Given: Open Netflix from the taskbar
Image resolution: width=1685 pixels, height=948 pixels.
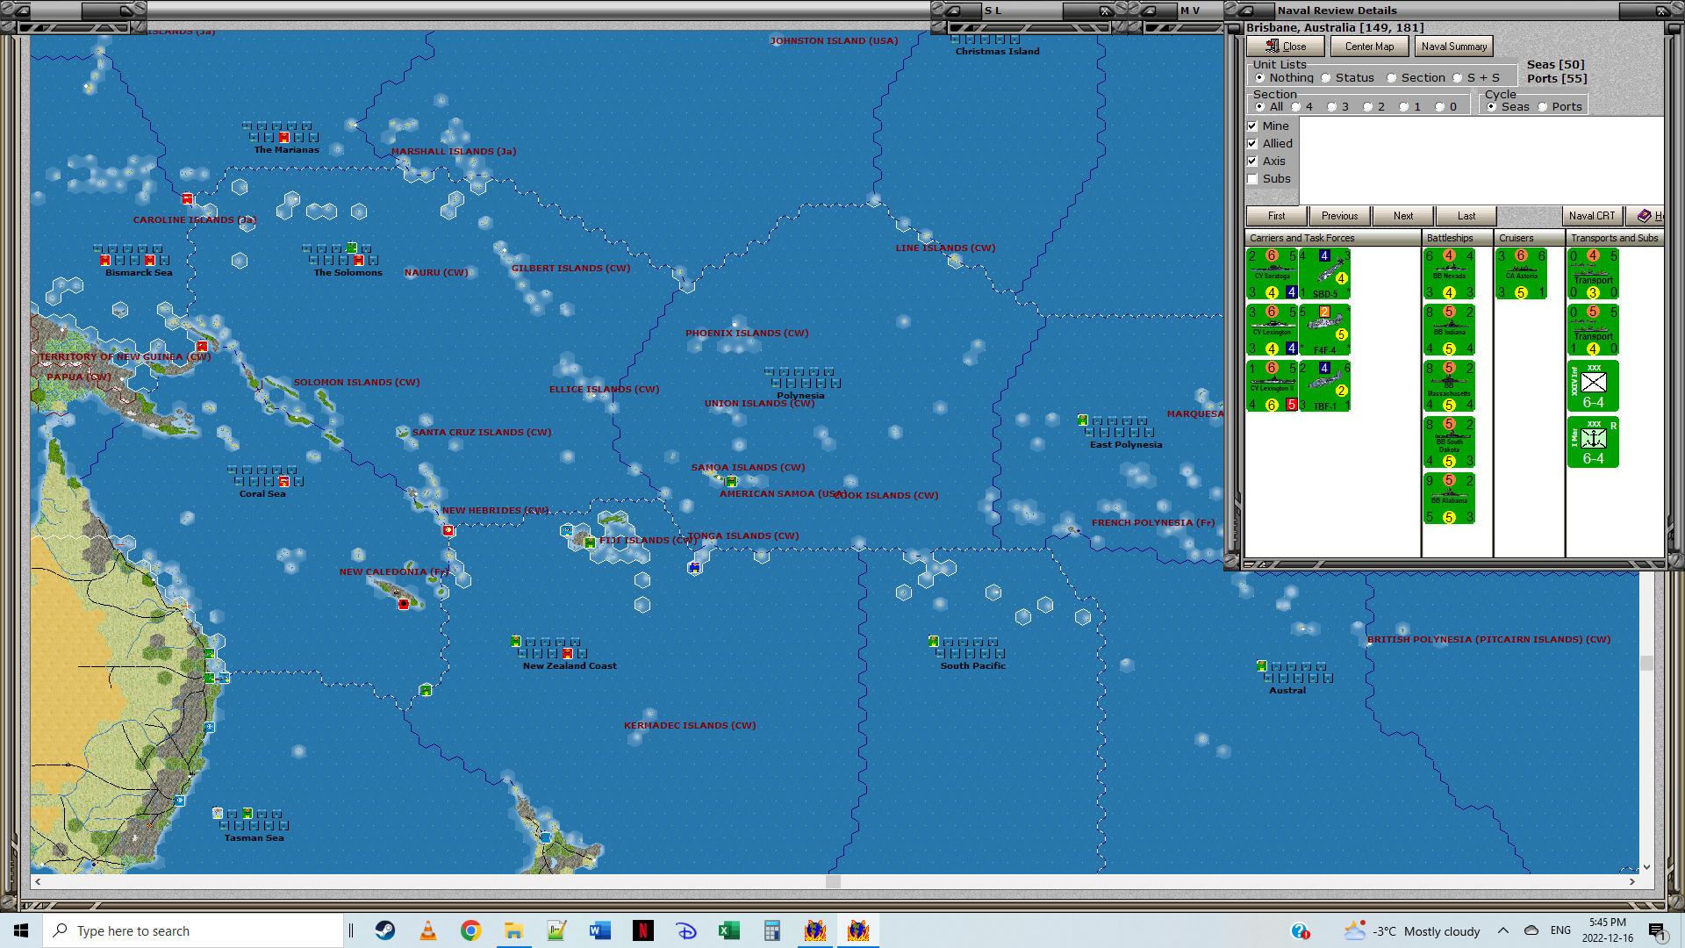Looking at the screenshot, I should coord(643,930).
